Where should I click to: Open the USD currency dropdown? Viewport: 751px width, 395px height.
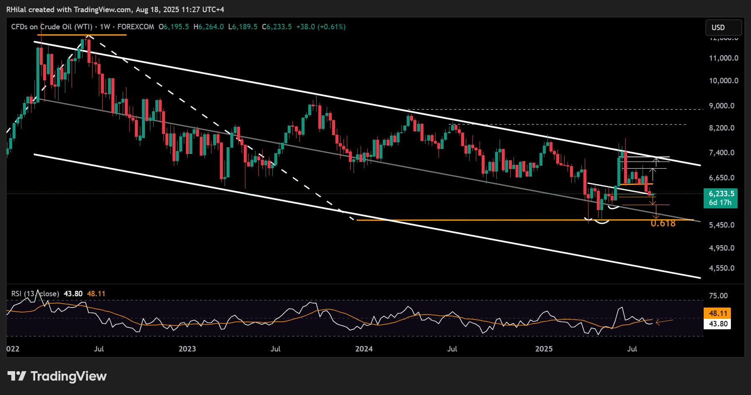pos(724,28)
